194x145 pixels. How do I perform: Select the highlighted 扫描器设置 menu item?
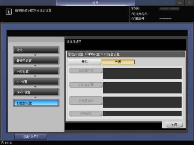[x=36, y=103]
